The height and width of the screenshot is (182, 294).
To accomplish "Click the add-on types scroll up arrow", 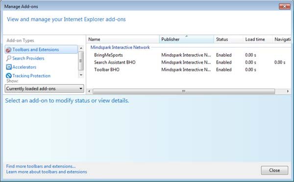I will tap(81, 48).
